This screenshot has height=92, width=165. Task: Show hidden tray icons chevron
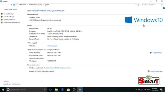(136, 90)
